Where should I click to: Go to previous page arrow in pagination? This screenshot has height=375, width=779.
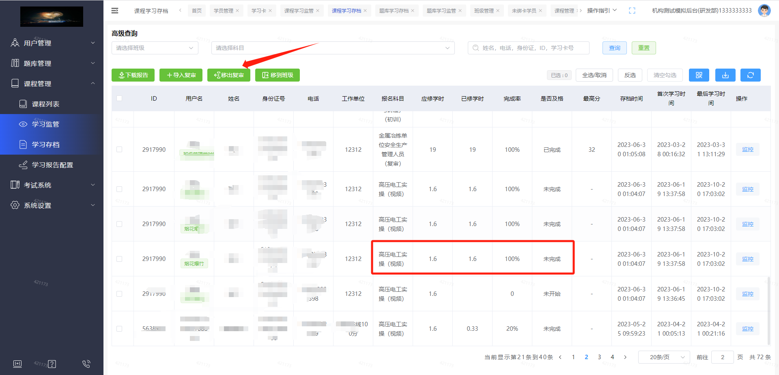coord(560,357)
